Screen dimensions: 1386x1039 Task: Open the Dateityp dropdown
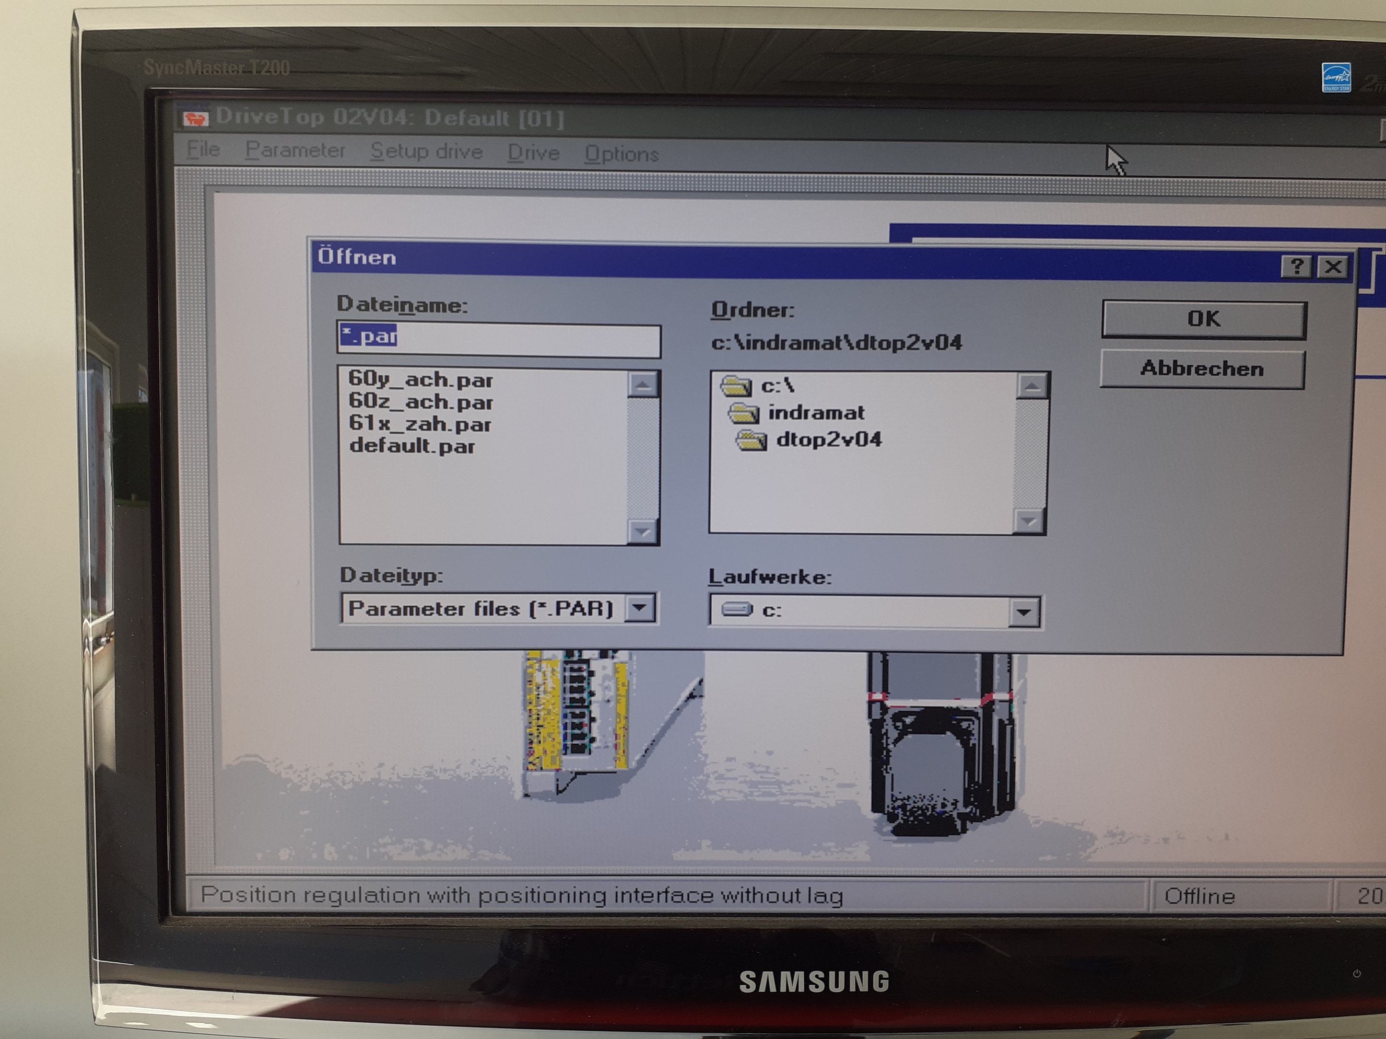640,608
